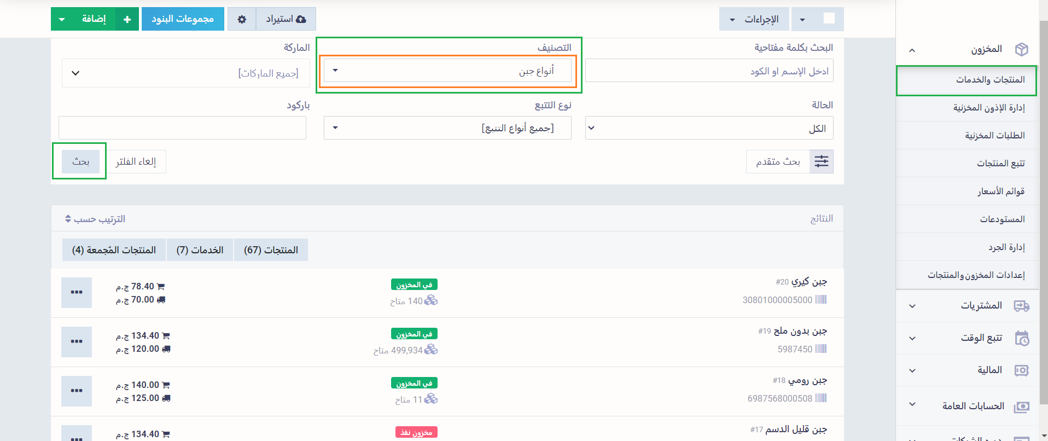Open three-dots menu for جبن رومي row
Screen dimensions: 1048x441
[77, 391]
